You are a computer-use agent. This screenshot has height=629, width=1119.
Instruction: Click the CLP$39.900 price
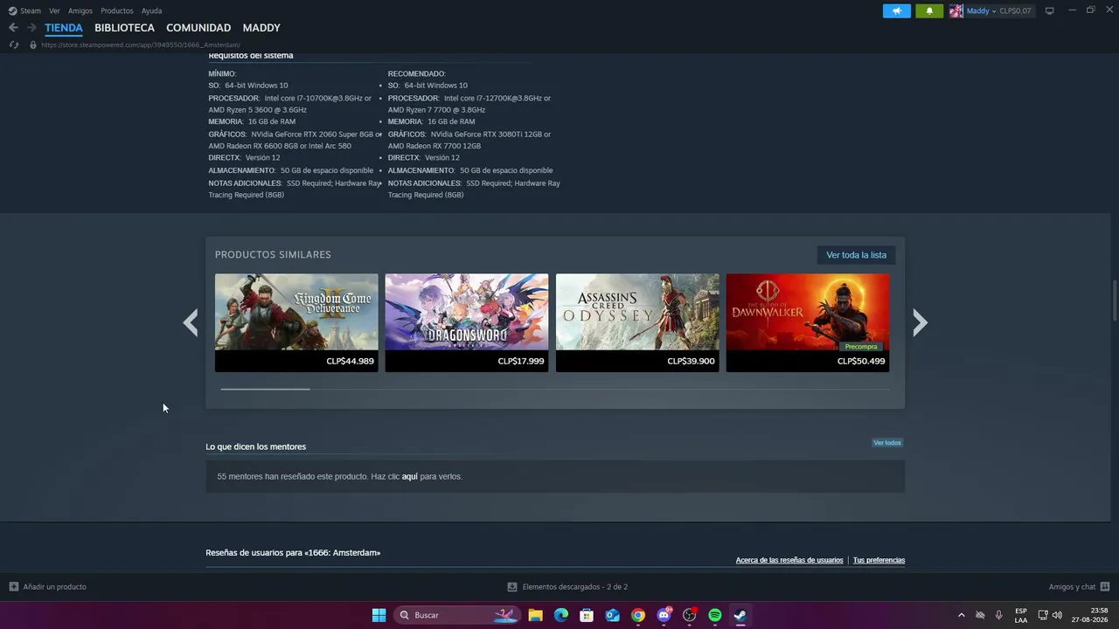(x=691, y=361)
